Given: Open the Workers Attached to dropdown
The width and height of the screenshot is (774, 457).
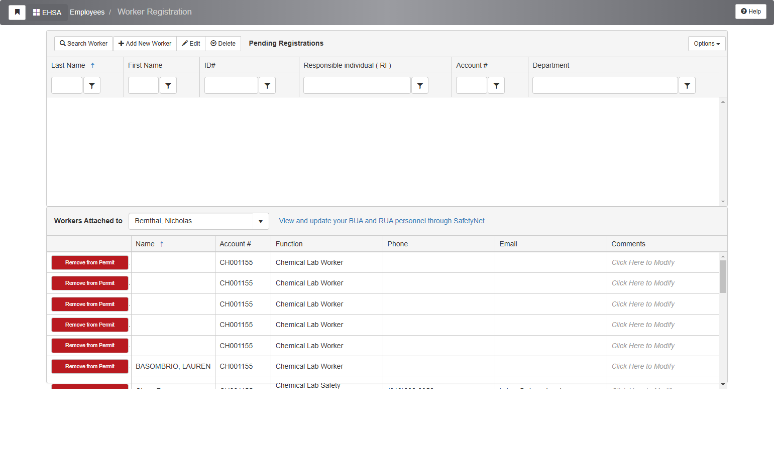Looking at the screenshot, I should click(x=199, y=221).
